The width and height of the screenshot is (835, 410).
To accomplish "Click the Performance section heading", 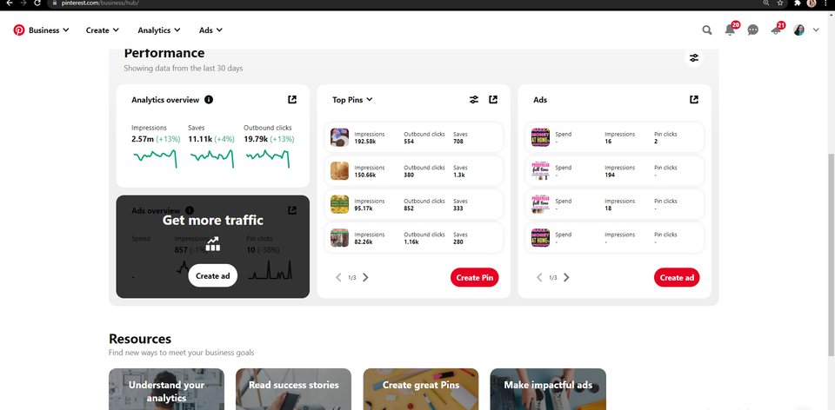I will pyautogui.click(x=164, y=53).
